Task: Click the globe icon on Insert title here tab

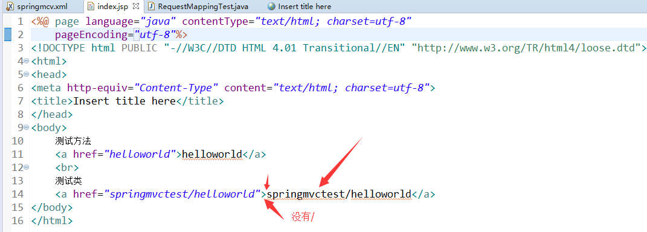Action: tap(271, 7)
